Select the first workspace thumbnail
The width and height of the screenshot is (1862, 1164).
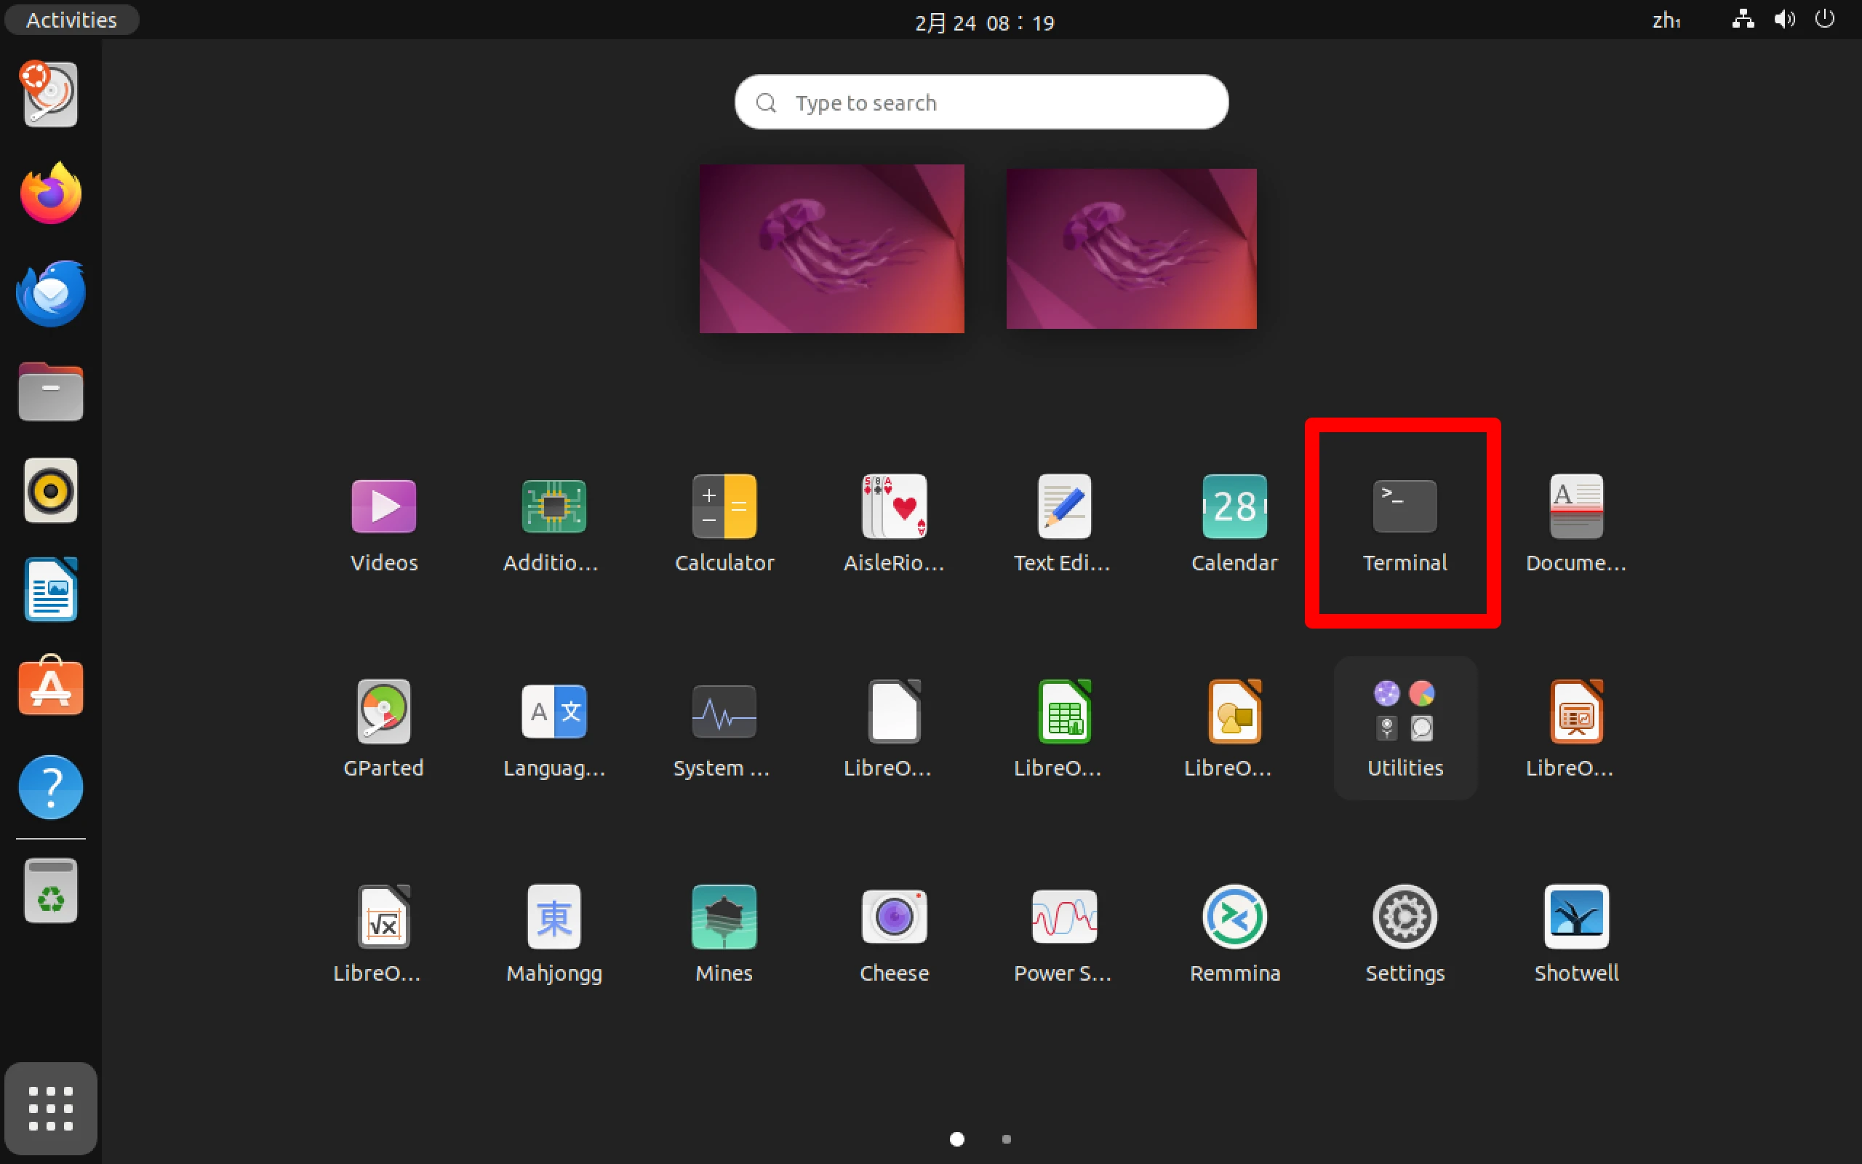coord(831,249)
